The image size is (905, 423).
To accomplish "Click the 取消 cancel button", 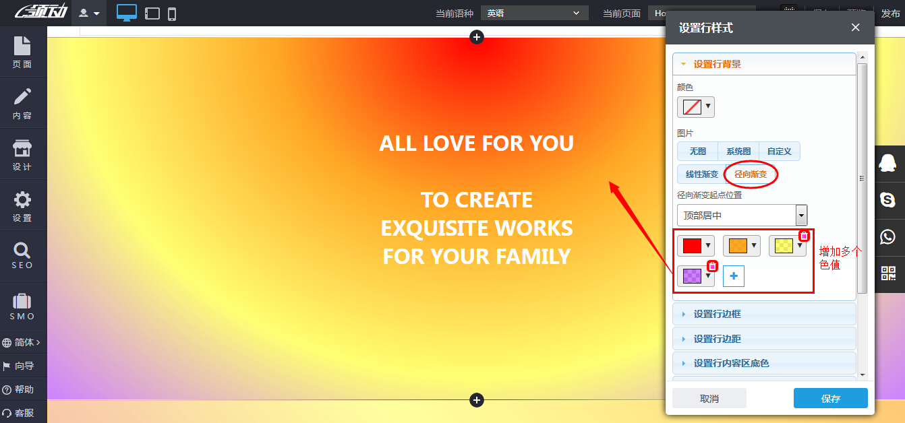I will [x=709, y=399].
